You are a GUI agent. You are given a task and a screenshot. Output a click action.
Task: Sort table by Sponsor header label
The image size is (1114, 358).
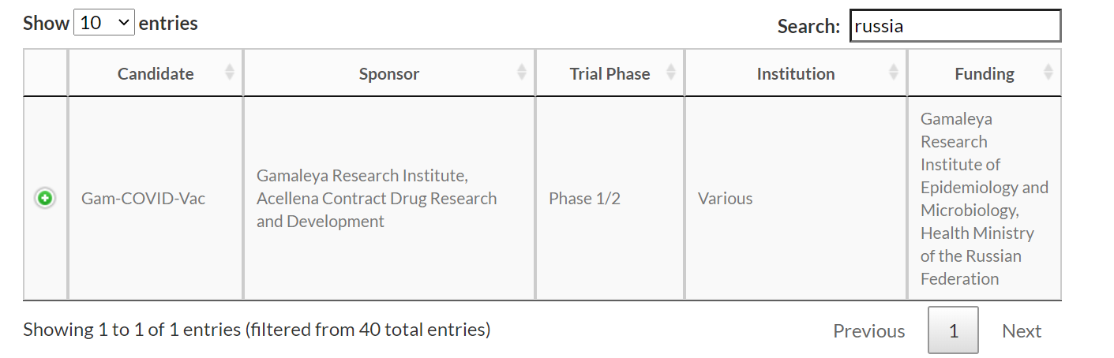[x=389, y=73]
